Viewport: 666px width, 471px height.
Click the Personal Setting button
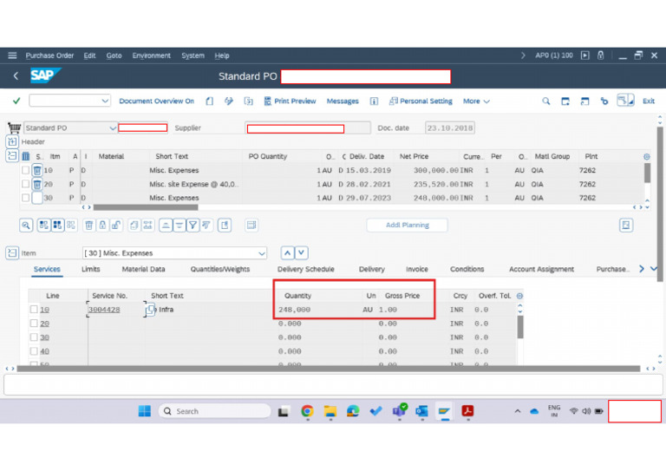coord(421,101)
